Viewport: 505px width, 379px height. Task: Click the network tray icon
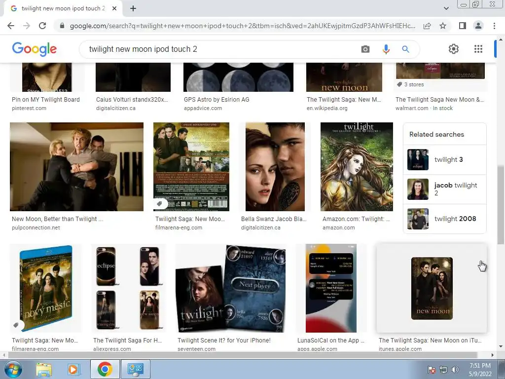pyautogui.click(x=443, y=370)
